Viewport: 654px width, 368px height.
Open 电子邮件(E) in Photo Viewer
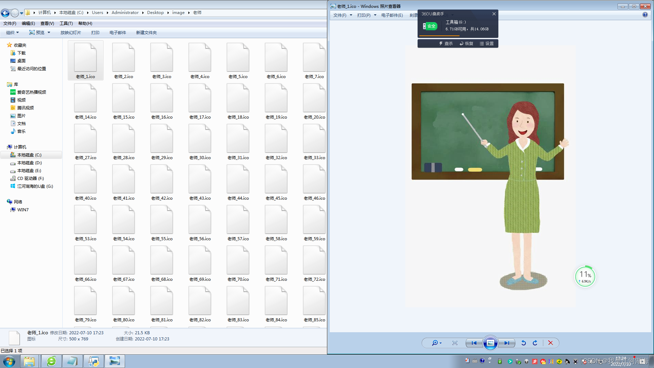pyautogui.click(x=392, y=15)
